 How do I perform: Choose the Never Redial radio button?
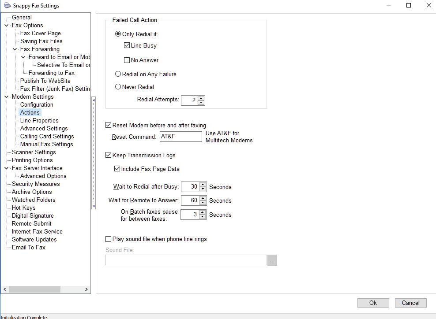coord(118,87)
